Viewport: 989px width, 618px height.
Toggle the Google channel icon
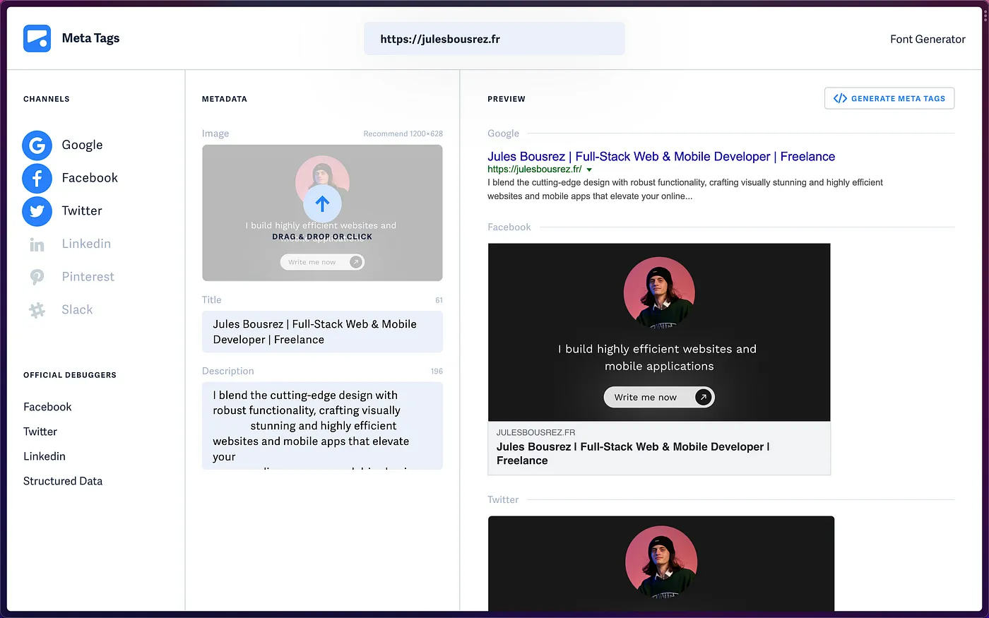point(37,145)
